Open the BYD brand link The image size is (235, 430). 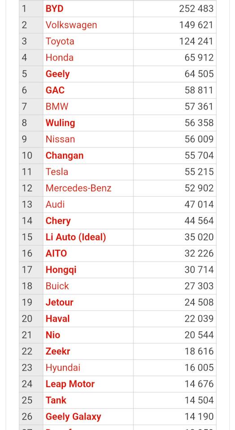(54, 9)
